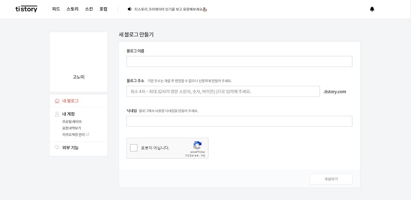Screen dimensions: 411x200
Task: Open the 스토리 menu
Action: coord(72,9)
